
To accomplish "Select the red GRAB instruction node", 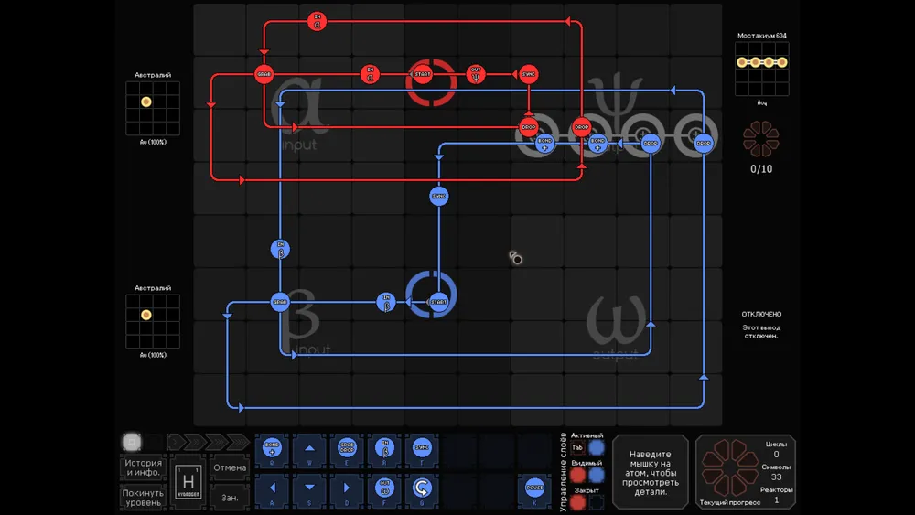I will click(x=264, y=74).
